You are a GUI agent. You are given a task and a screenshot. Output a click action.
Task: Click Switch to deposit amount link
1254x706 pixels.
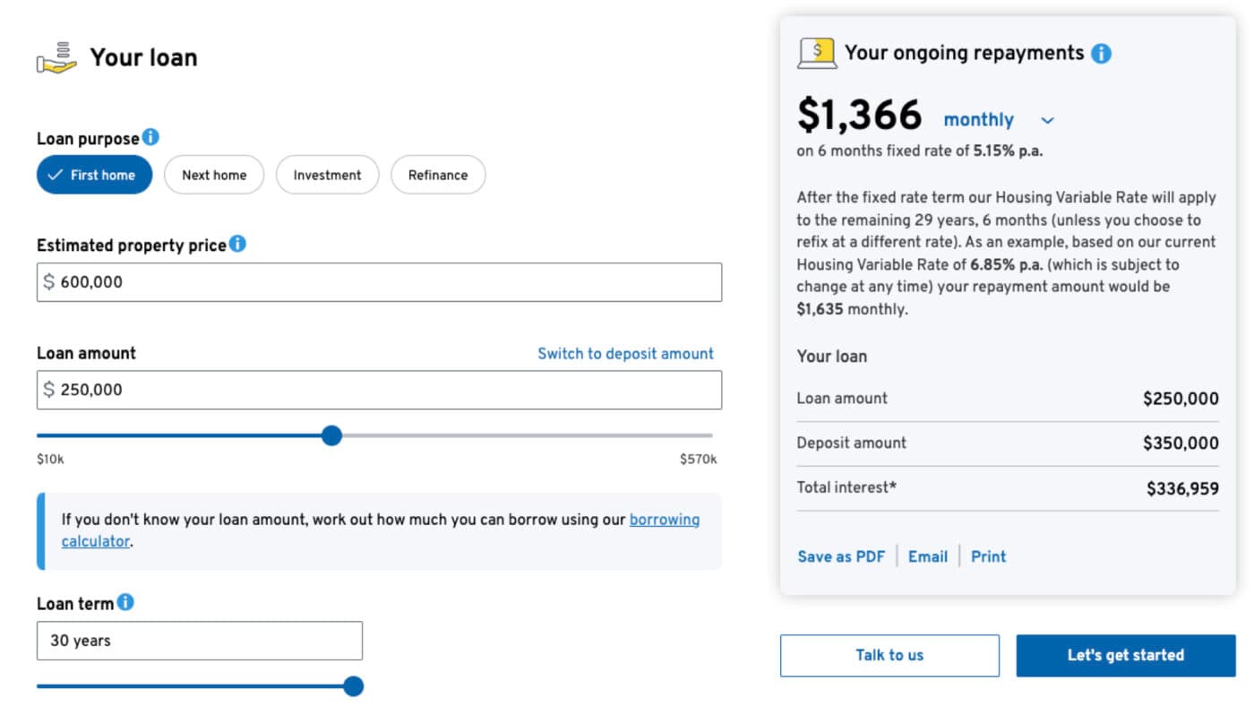(625, 353)
